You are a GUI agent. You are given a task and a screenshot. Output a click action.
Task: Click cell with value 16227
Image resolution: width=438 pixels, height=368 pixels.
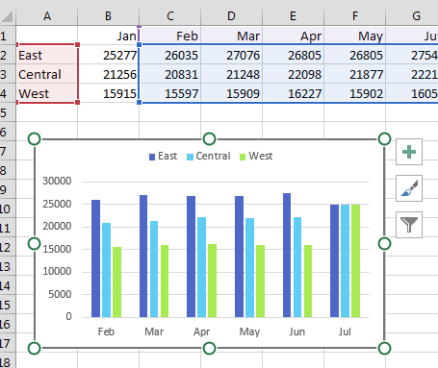point(293,93)
